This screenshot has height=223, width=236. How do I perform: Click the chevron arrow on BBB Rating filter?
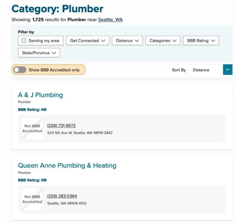(213, 41)
